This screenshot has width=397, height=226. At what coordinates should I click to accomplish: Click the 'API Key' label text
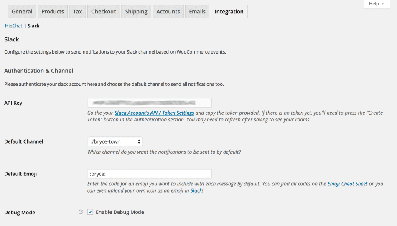pyautogui.click(x=13, y=103)
